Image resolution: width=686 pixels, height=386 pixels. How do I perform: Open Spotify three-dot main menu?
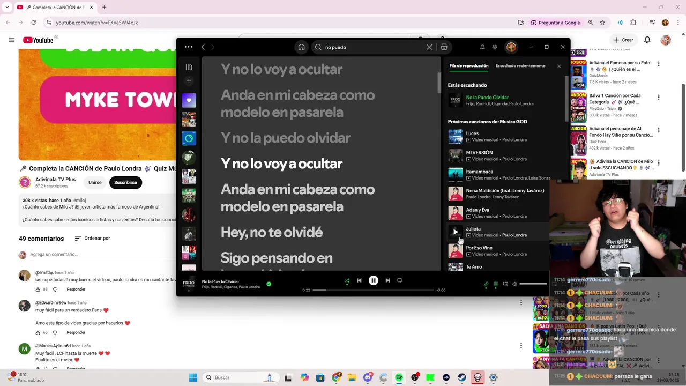[189, 47]
